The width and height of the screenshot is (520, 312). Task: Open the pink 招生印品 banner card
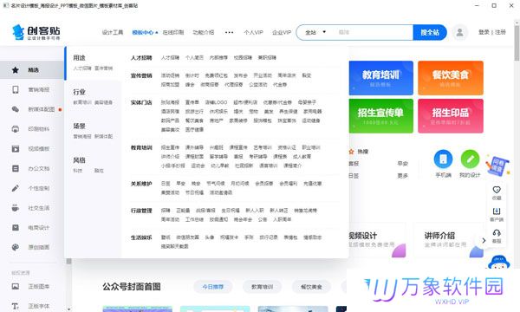451,116
